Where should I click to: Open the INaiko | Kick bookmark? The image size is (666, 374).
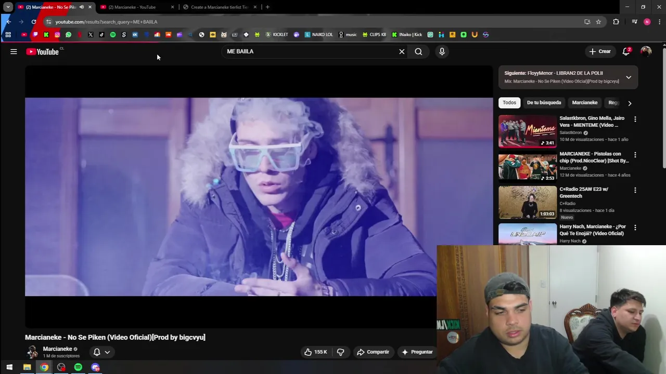407,35
